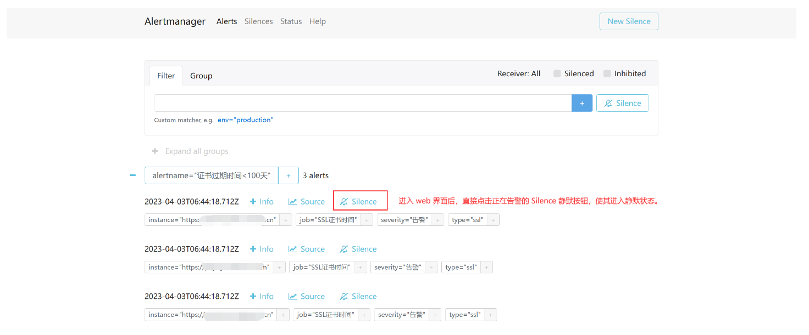Add second alert's instance label to filter
809x335 pixels.
(x=279, y=267)
